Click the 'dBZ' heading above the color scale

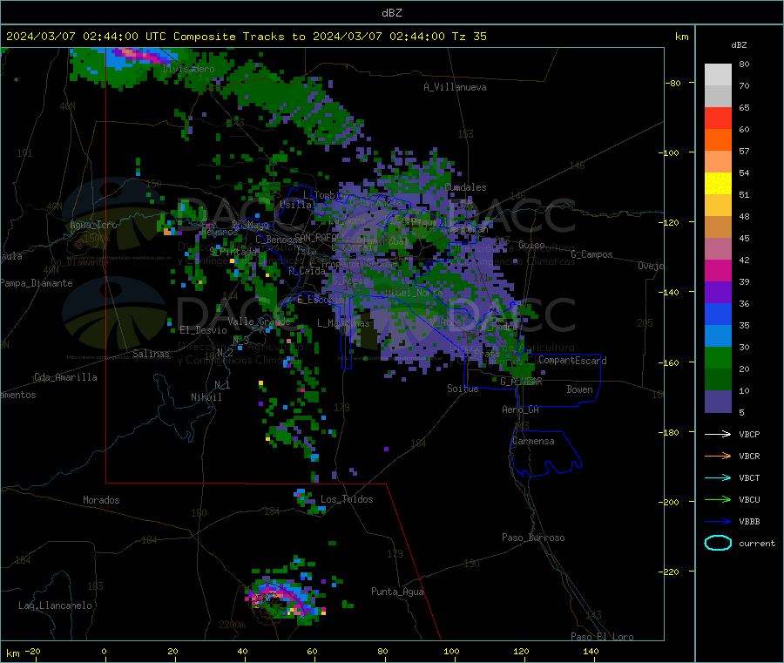tap(739, 45)
